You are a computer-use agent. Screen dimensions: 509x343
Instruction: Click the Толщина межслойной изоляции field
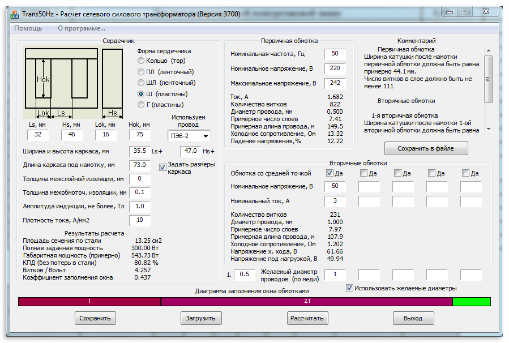coord(140,179)
